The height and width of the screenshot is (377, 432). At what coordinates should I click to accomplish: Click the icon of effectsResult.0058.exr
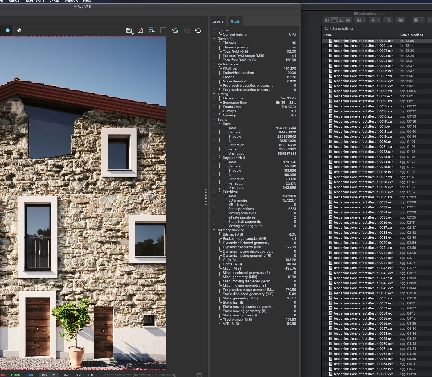[x=331, y=334]
